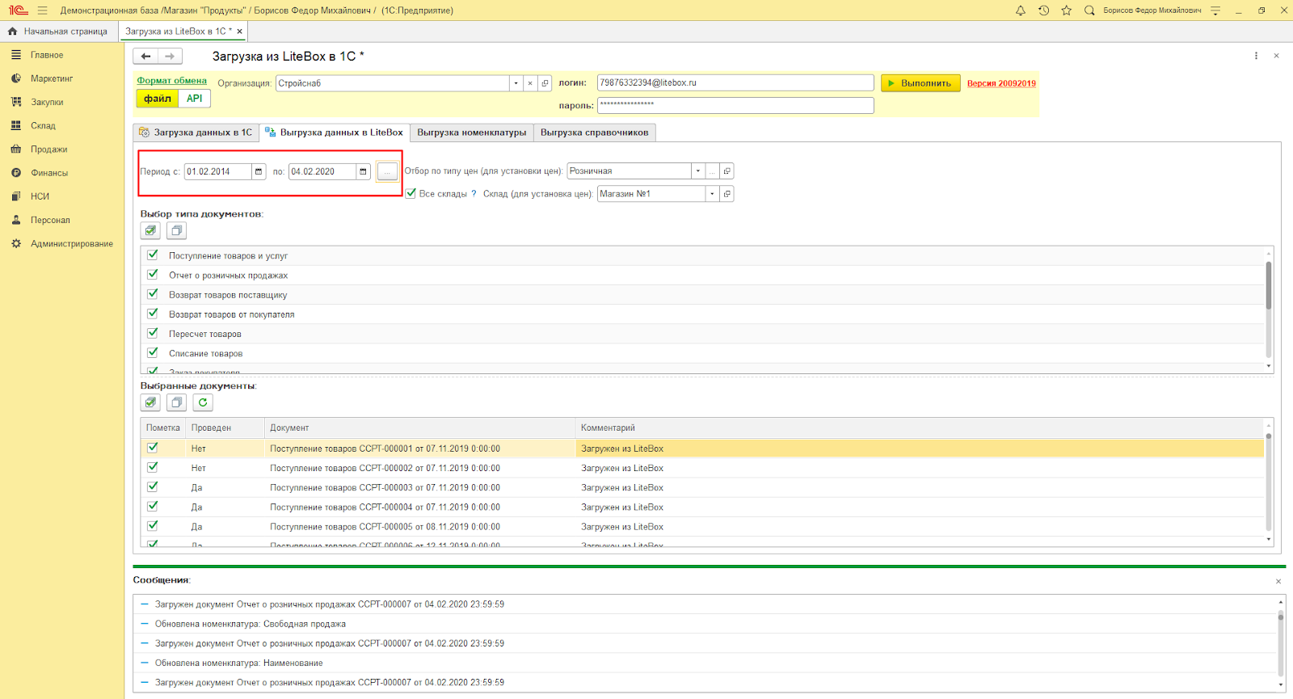
Task: Expand warehouse dropdown Магазин №1
Action: (712, 194)
